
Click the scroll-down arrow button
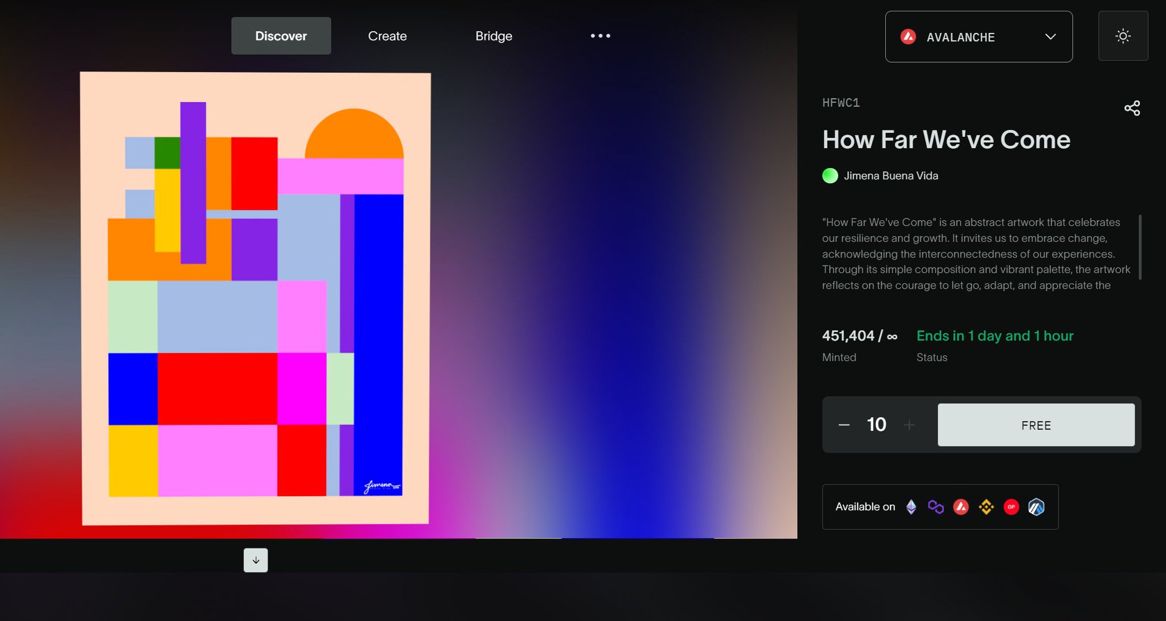[256, 560]
